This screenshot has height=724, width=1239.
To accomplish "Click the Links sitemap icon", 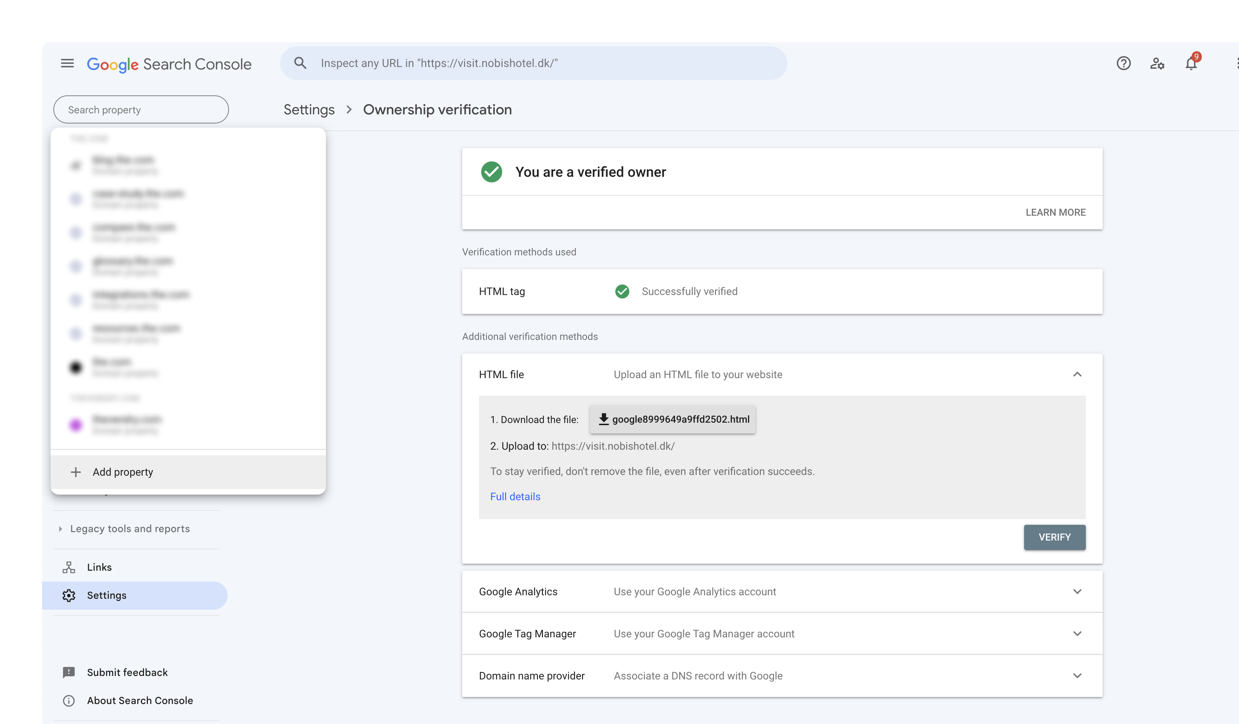I will 69,567.
